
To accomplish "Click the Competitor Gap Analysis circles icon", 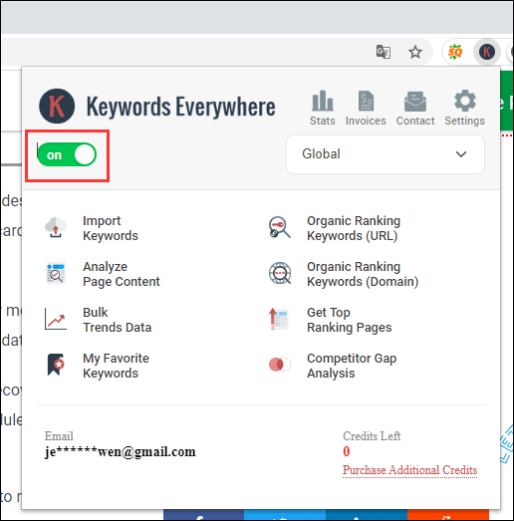I will pyautogui.click(x=280, y=365).
